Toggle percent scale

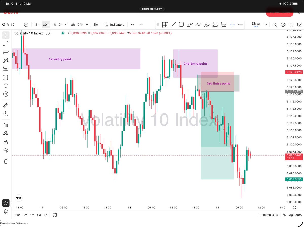pos(284,215)
